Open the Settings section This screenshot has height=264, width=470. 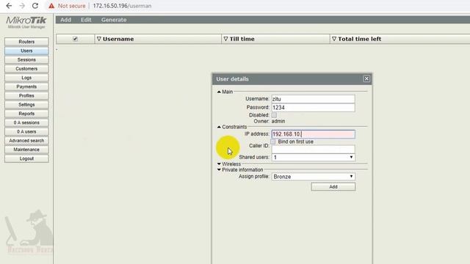(26, 104)
